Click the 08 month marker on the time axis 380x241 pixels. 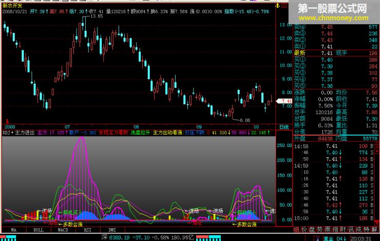(136, 127)
